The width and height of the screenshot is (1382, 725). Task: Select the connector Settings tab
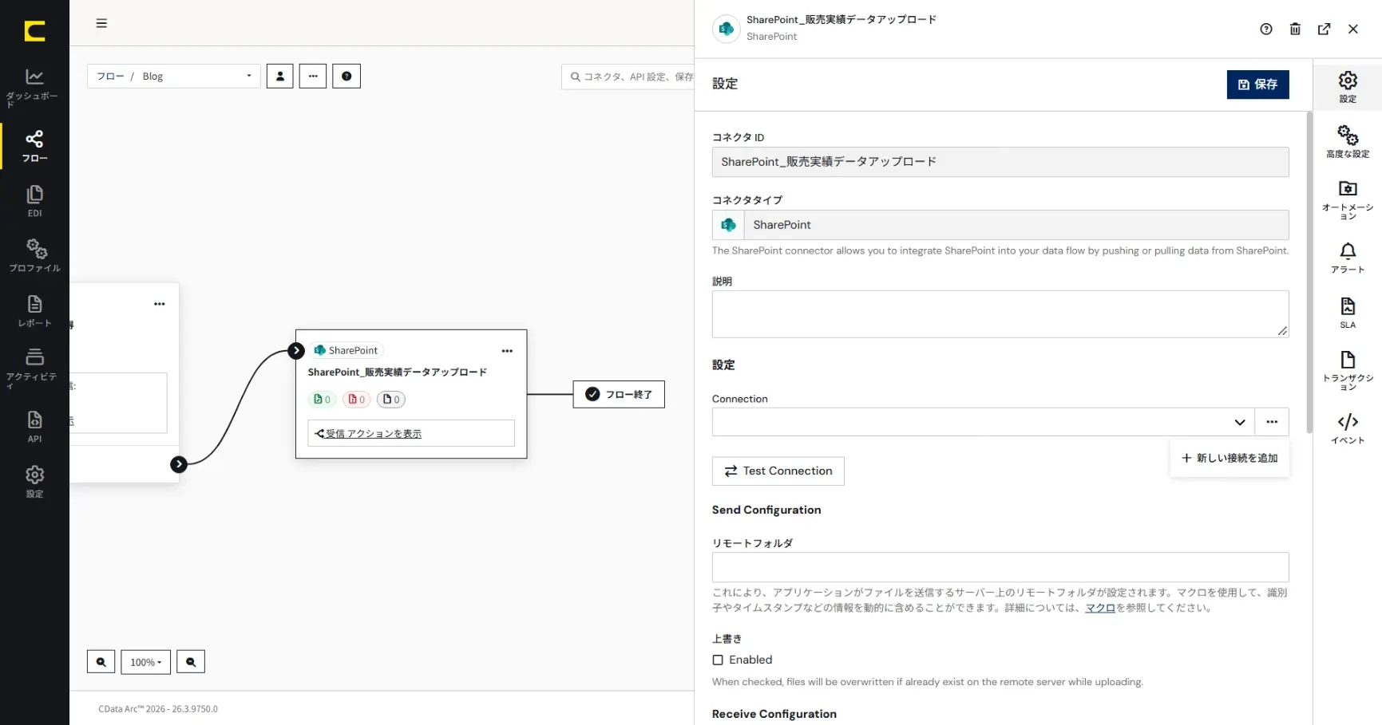[1348, 87]
